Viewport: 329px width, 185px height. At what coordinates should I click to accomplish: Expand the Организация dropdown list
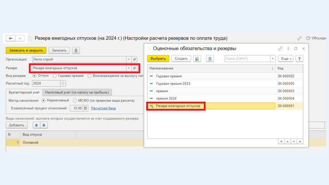(x=129, y=59)
